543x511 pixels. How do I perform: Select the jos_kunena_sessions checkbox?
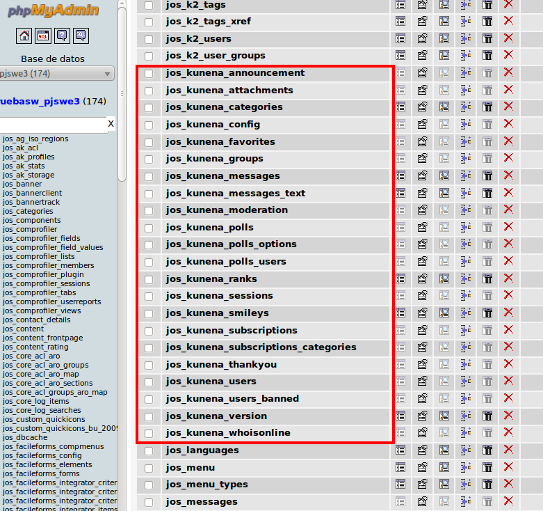(x=149, y=297)
